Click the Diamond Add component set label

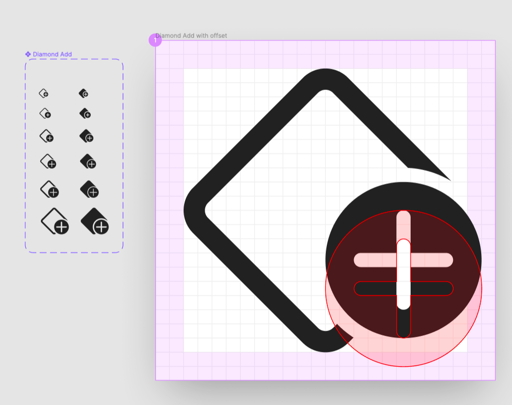point(52,54)
